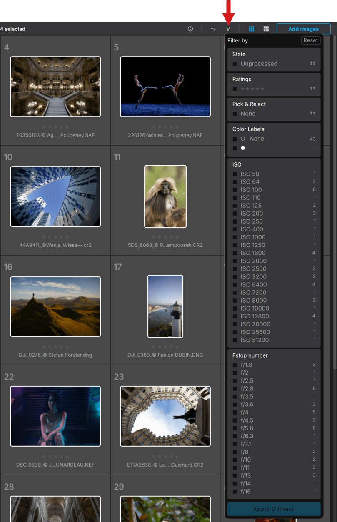
Task: Click filename 44A9411_©Wanja_Wiese—.cr2
Action: (55, 245)
